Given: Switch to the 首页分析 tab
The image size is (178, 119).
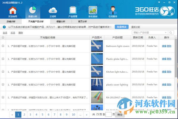Looking at the screenshot, I should coord(83,22).
